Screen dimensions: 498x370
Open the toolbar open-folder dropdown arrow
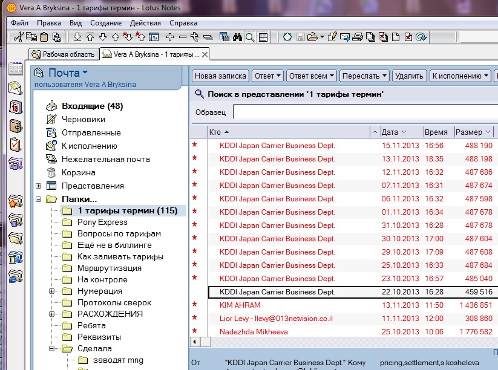click(322, 37)
